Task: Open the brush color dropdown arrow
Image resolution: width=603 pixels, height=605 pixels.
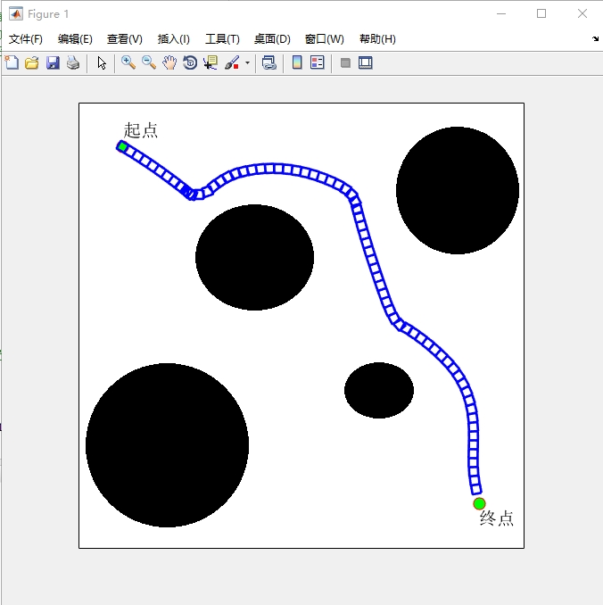Action: pyautogui.click(x=247, y=62)
